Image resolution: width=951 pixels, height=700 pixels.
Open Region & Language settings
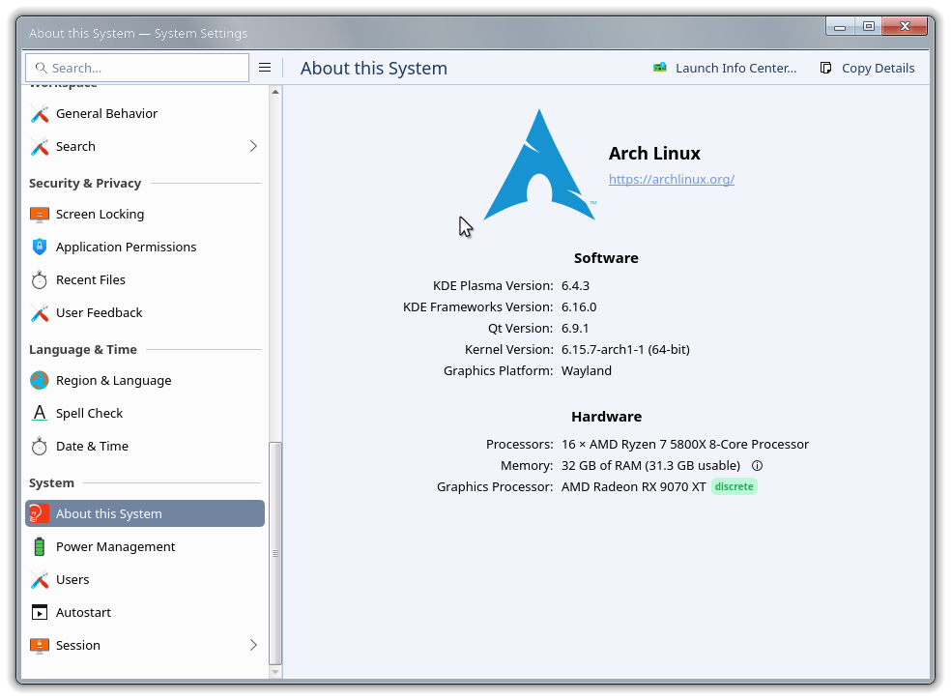[x=145, y=380]
